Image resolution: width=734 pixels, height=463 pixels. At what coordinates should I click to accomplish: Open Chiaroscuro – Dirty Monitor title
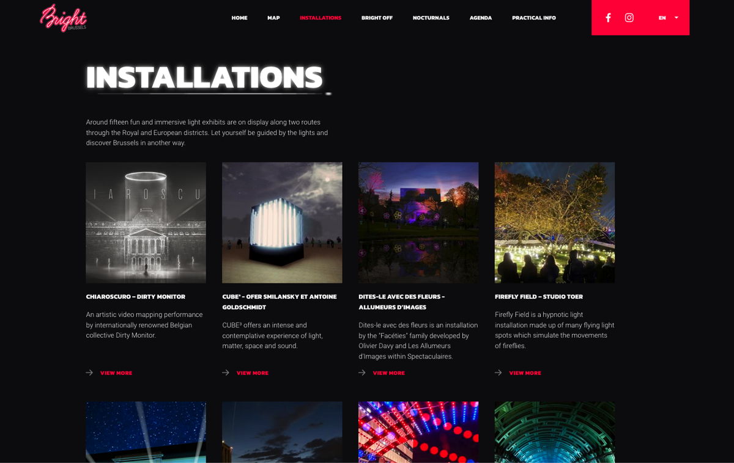(136, 297)
